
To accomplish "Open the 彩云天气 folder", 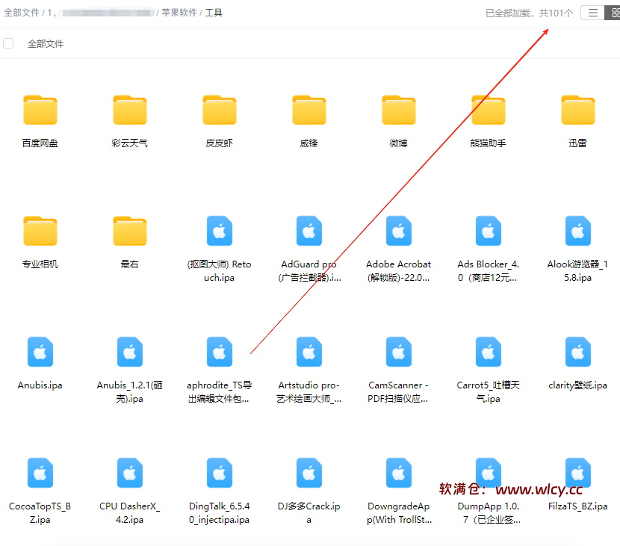I will pos(130,111).
